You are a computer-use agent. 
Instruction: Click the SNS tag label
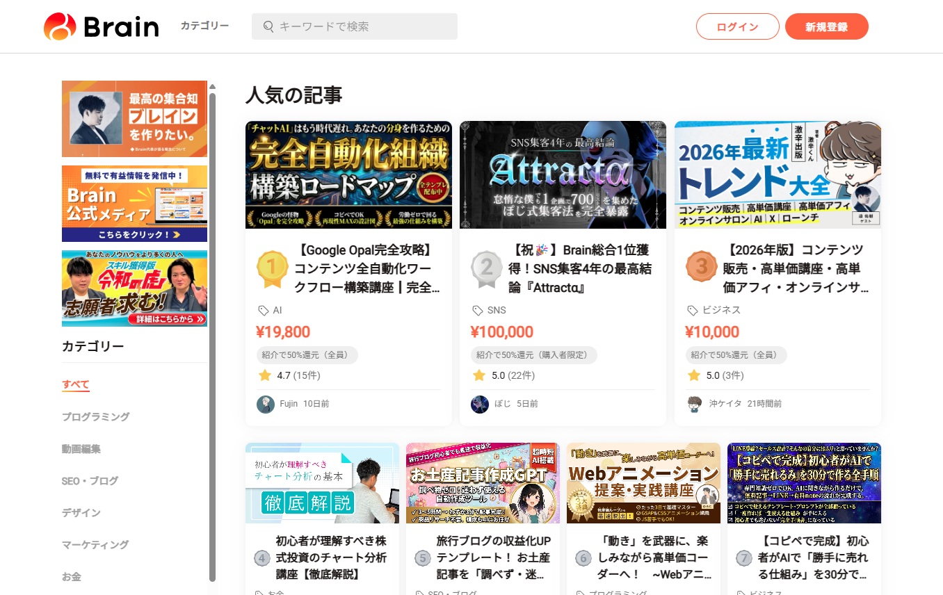click(497, 310)
